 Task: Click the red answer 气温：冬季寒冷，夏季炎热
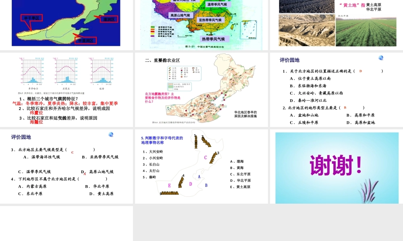click(65, 104)
